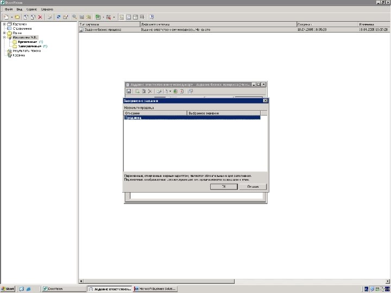Click the red X delete icon in main toolbar
This screenshot has width=391, height=293.
click(x=40, y=17)
